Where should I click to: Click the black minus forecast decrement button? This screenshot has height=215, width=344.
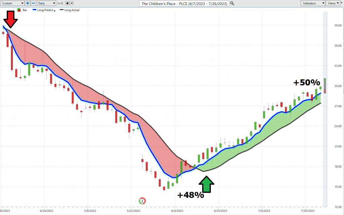tap(72, 3)
